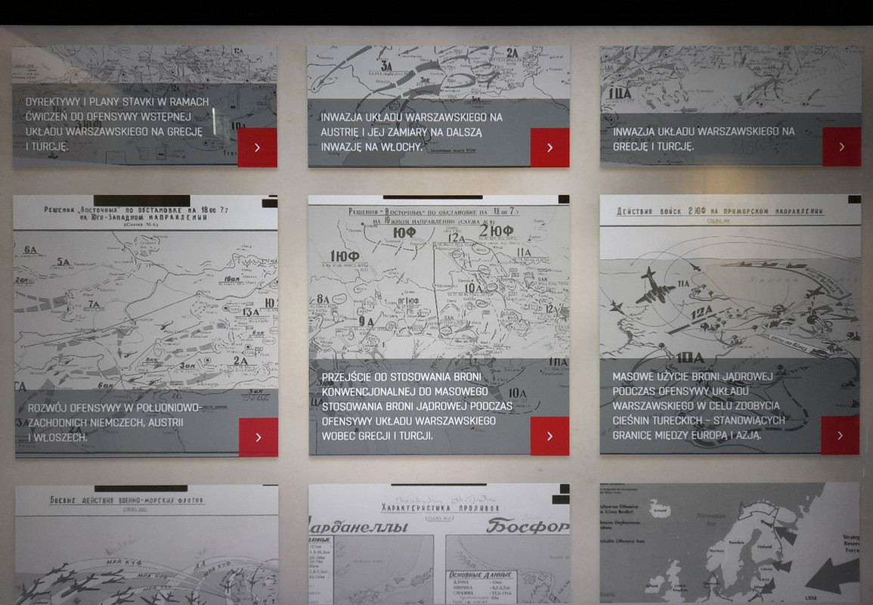
Task: Open arrow on 'Inwazja na Austrię' card
Action: coord(549,147)
